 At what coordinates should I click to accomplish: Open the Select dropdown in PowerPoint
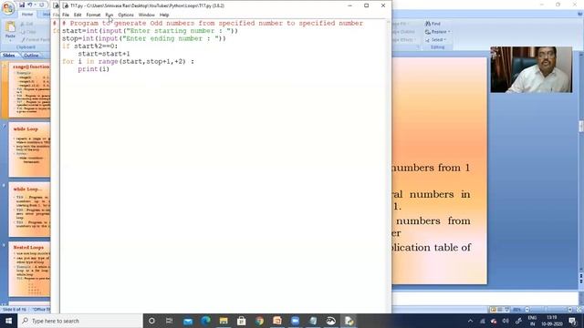coord(435,39)
